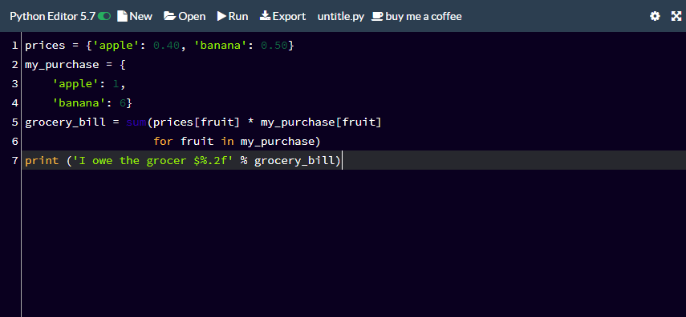Click line number 5 in the gutter
The image size is (686, 317).
15,122
